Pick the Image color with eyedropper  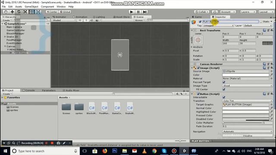tap(271, 75)
